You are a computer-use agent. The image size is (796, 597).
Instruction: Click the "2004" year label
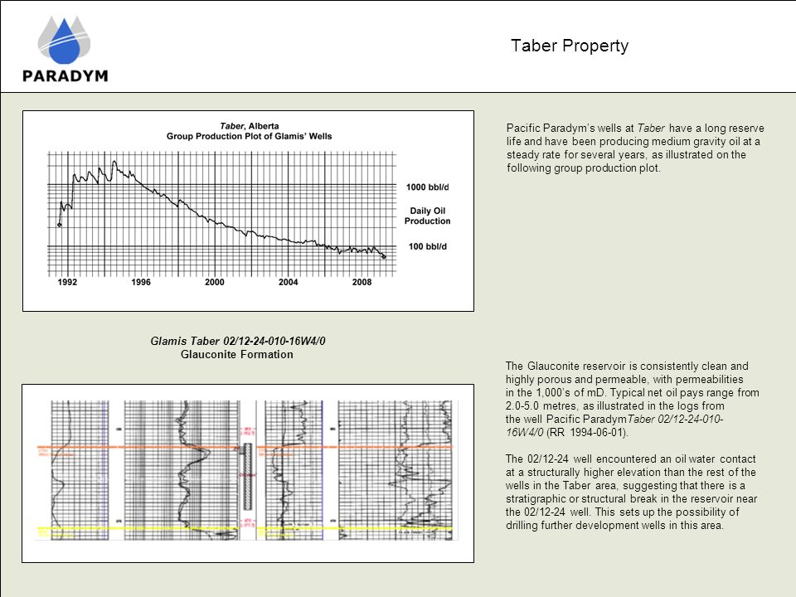click(288, 282)
